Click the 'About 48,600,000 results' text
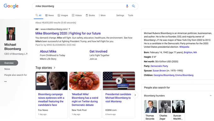 click(x=56, y=23)
